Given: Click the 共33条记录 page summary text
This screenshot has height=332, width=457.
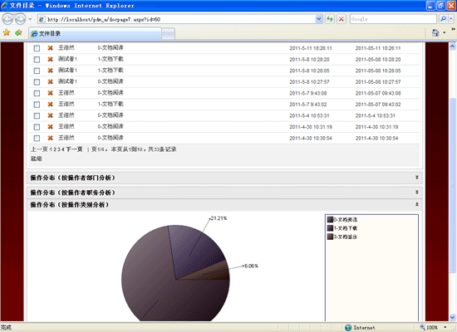Looking at the screenshot, I should click(x=162, y=149).
